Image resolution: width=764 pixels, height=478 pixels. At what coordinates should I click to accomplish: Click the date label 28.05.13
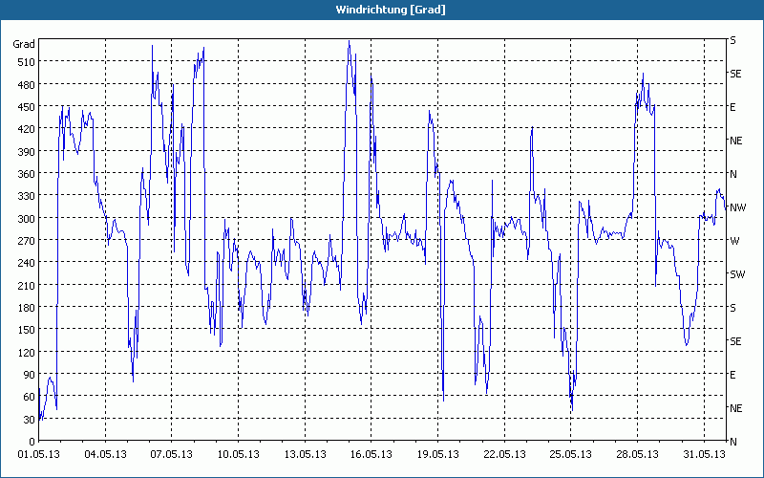(637, 455)
